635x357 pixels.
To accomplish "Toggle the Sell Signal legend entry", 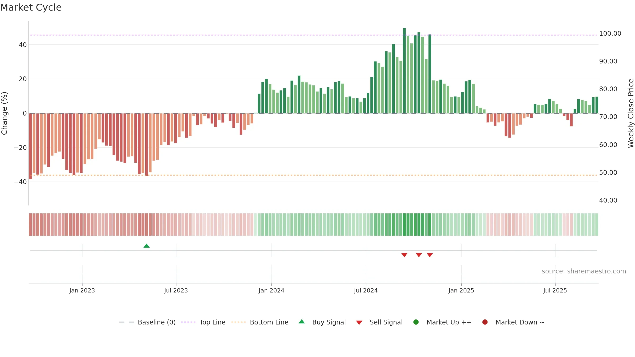I will pos(379,322).
